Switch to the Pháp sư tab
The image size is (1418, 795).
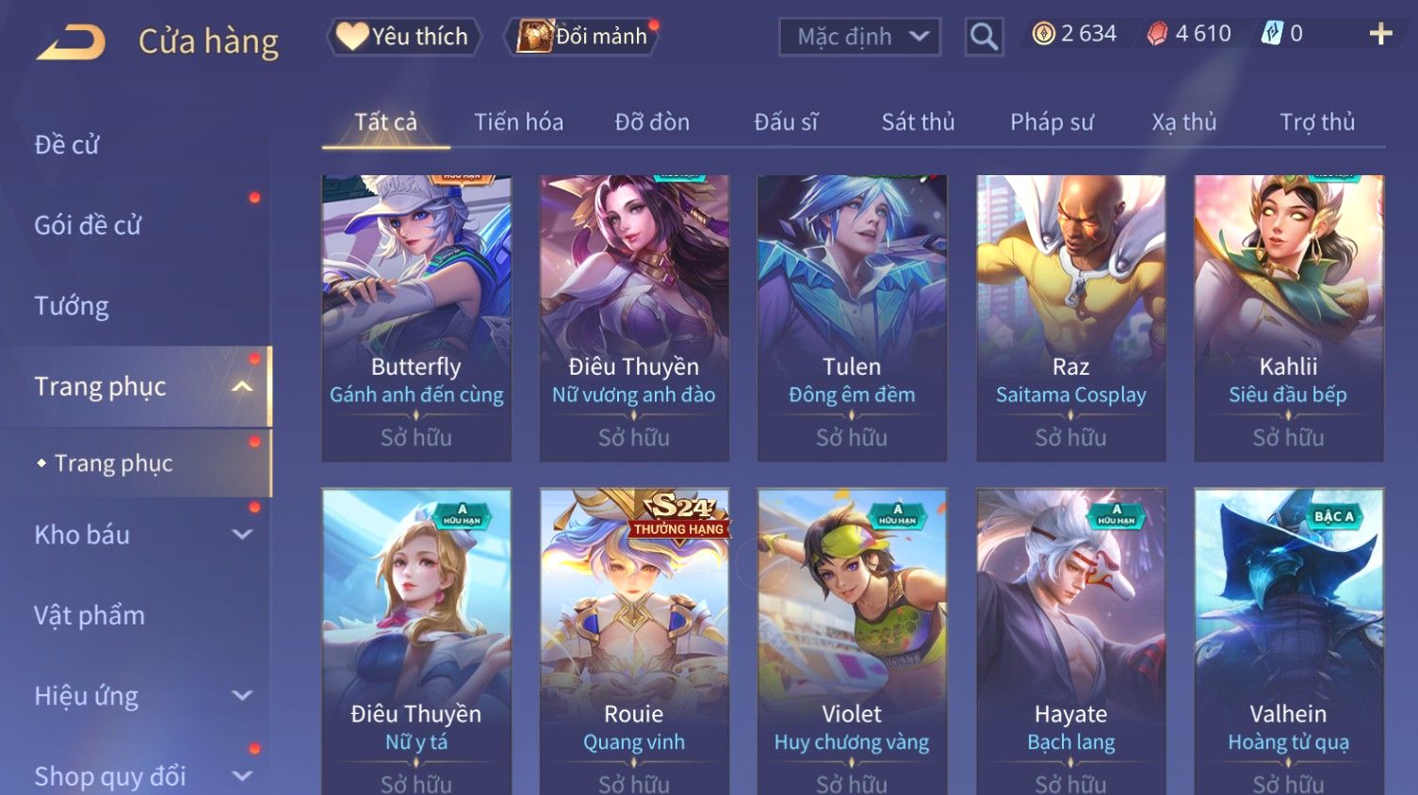point(1051,122)
